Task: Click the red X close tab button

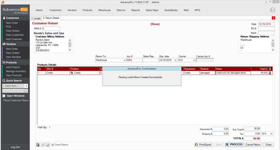Action: pos(274,18)
